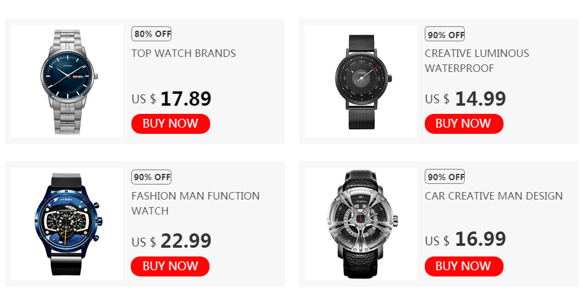Open the TOP WATCH BRANDS title
Screen dimensions: 583x304
point(184,54)
